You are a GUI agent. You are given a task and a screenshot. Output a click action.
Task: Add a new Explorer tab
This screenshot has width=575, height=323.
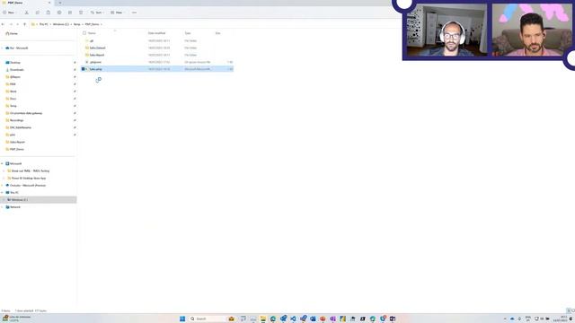pos(60,3)
